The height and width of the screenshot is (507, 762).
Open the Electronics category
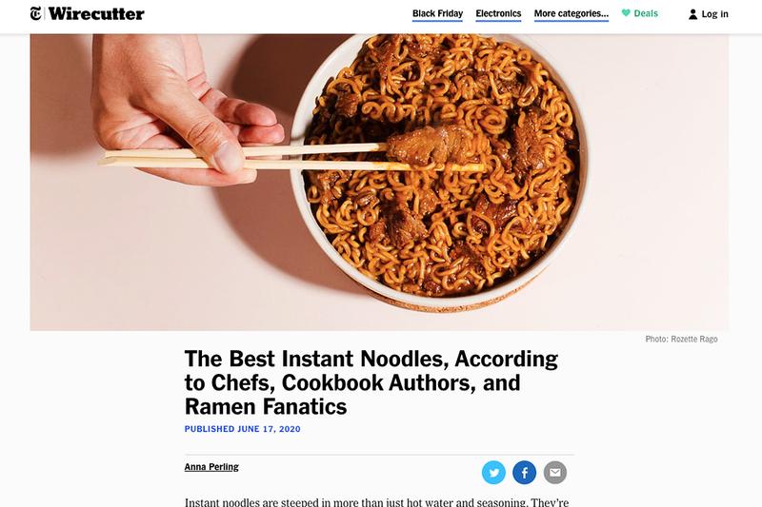[x=498, y=13]
